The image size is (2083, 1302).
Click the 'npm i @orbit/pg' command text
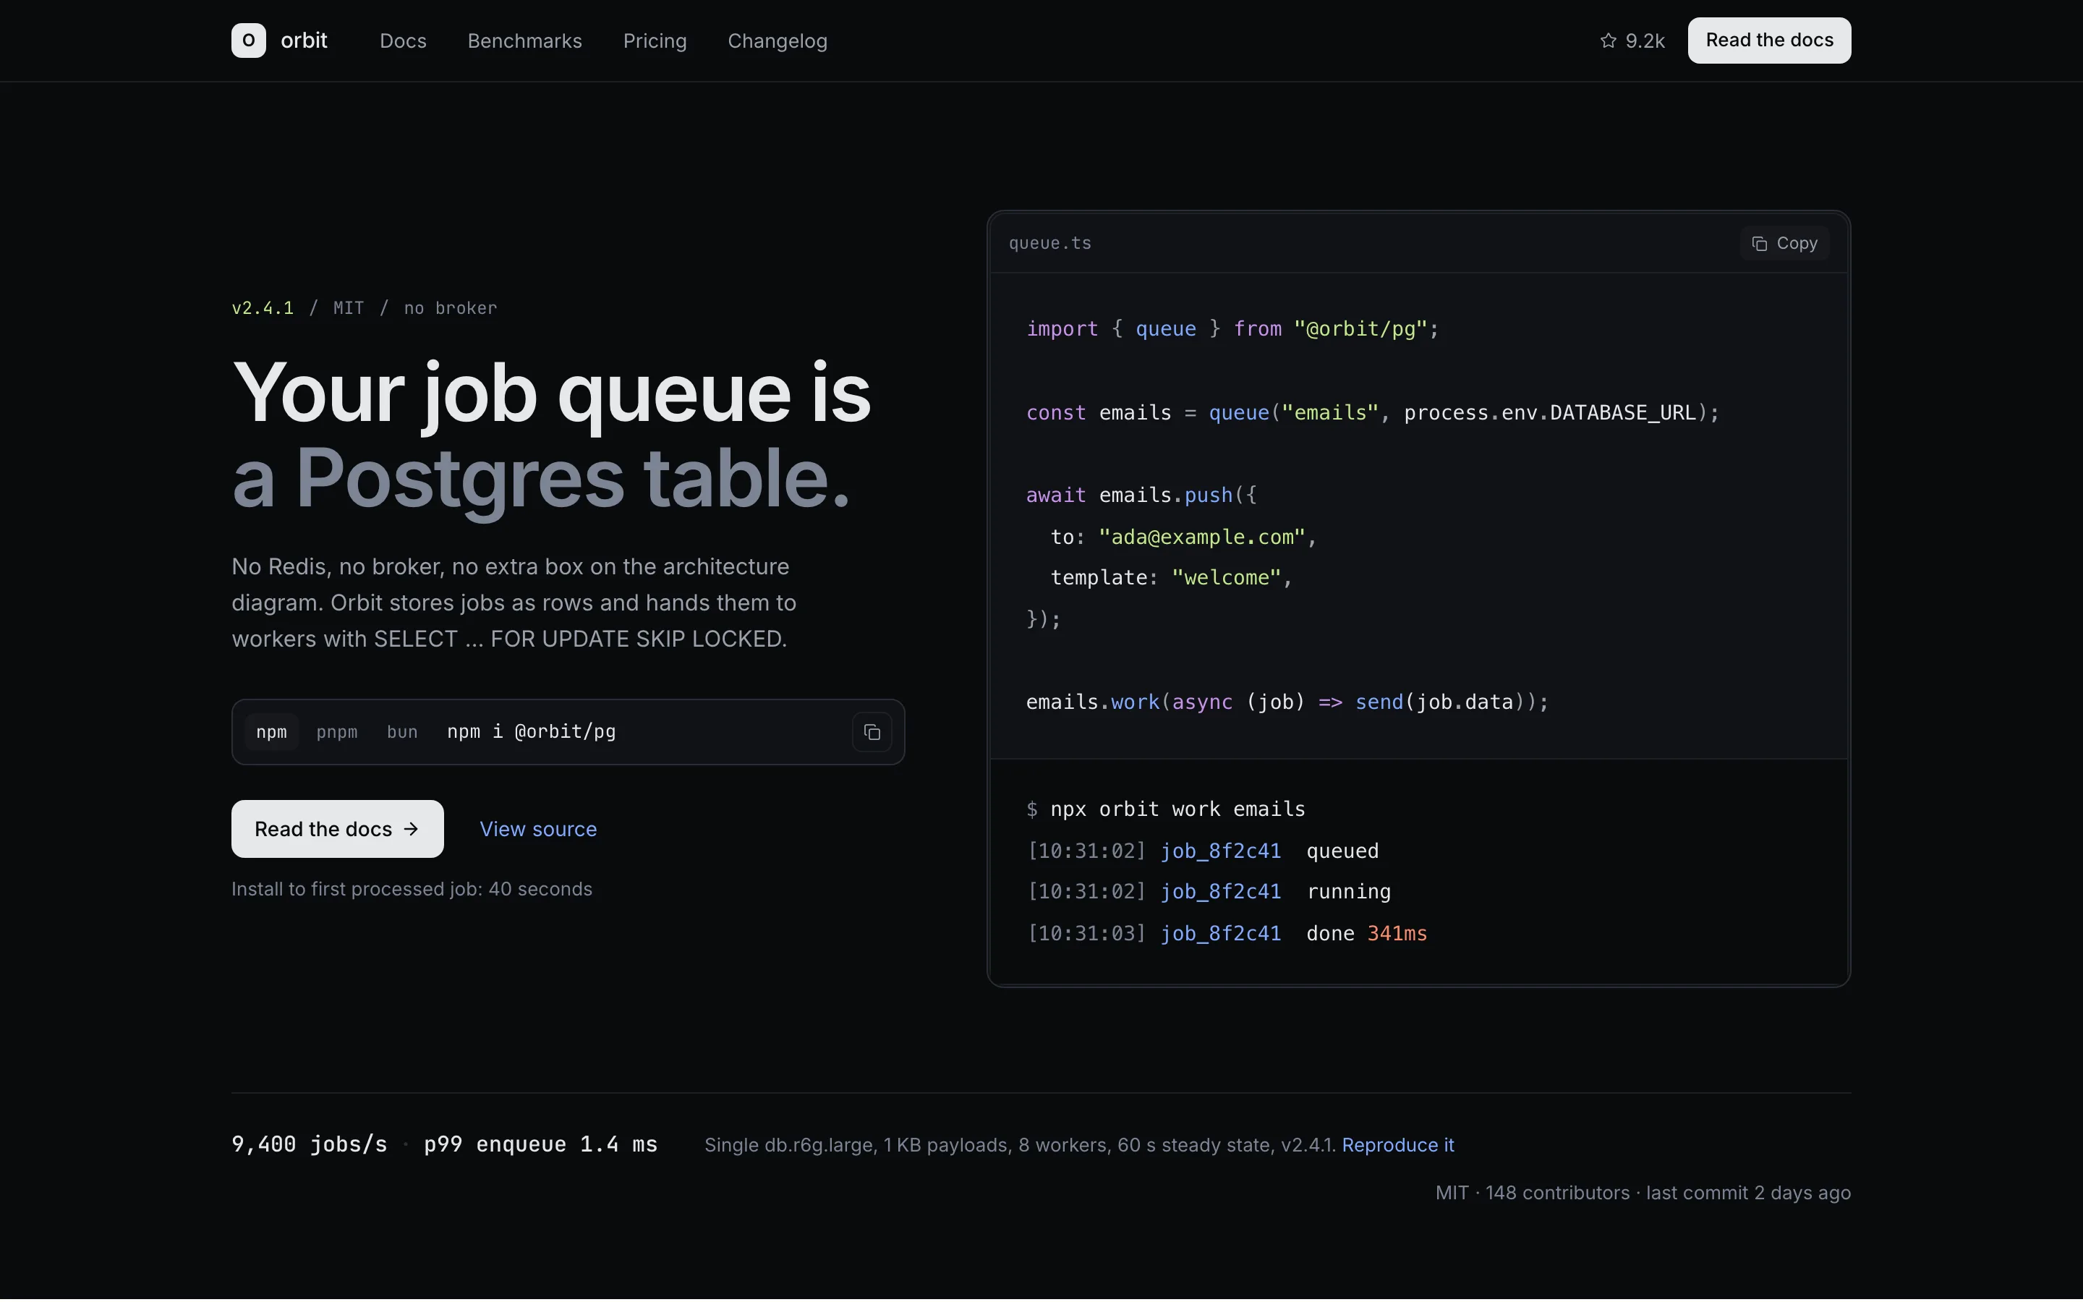(x=531, y=732)
